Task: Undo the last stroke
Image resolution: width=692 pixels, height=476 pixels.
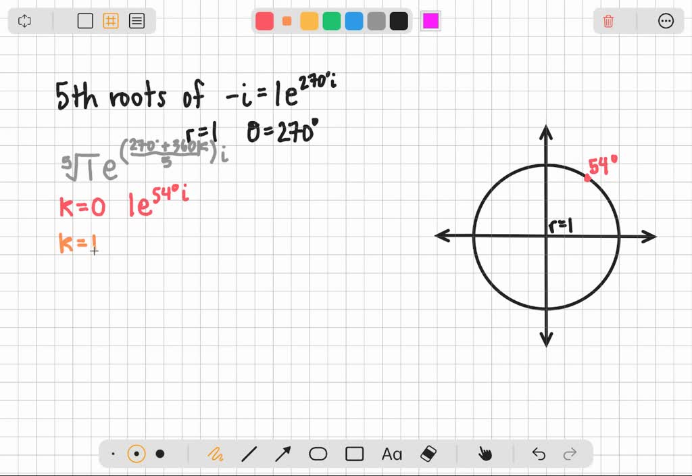Action: coord(538,454)
